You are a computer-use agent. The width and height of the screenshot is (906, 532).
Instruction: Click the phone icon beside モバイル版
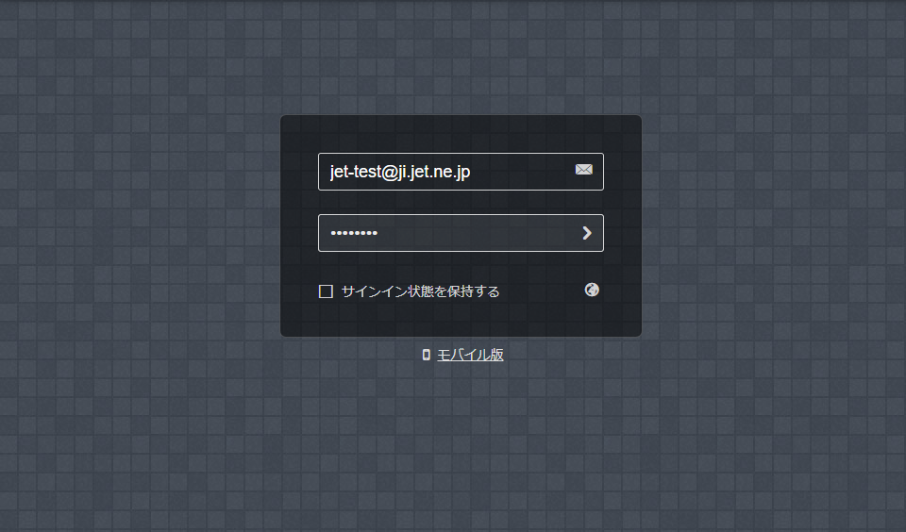(427, 355)
